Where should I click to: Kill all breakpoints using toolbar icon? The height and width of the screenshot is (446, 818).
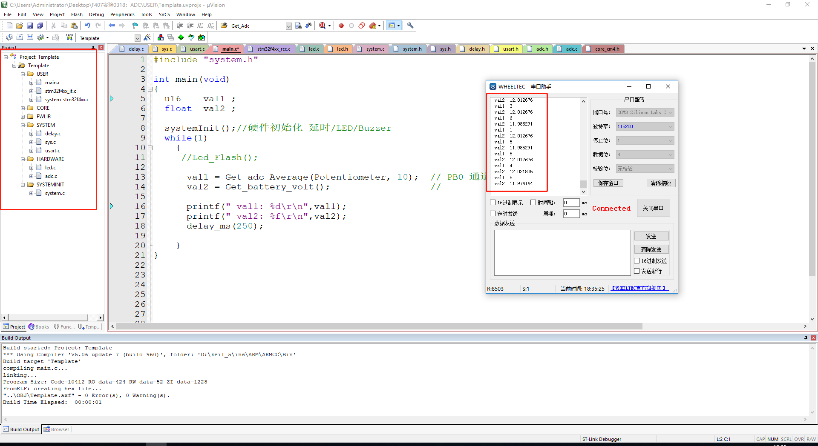(x=373, y=26)
